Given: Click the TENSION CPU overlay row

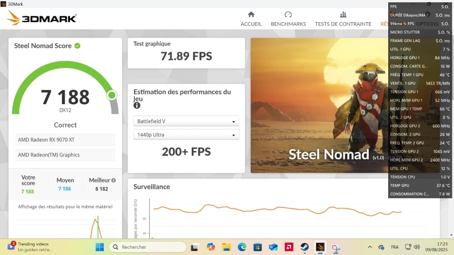Looking at the screenshot, I should [x=420, y=177].
